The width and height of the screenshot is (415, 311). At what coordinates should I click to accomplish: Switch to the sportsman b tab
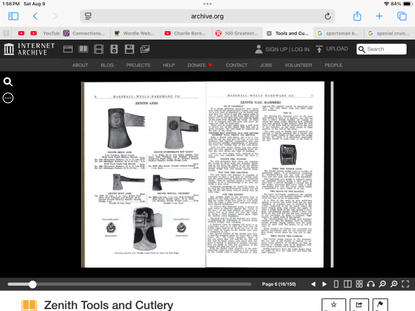tap(338, 33)
